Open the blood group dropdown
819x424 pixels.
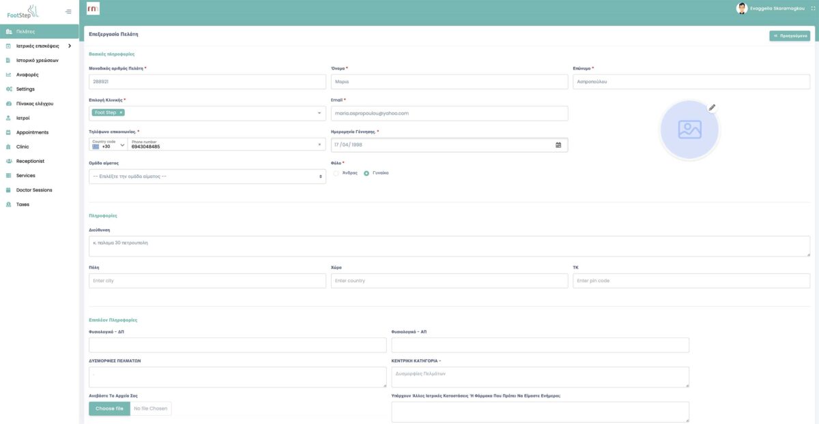207,177
